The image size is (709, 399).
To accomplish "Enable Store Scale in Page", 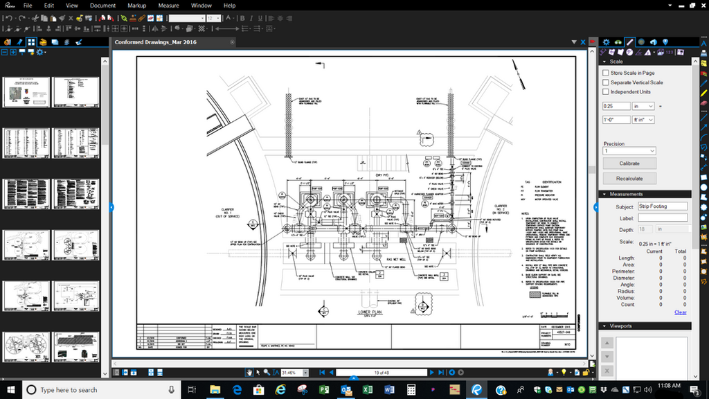I will point(606,72).
